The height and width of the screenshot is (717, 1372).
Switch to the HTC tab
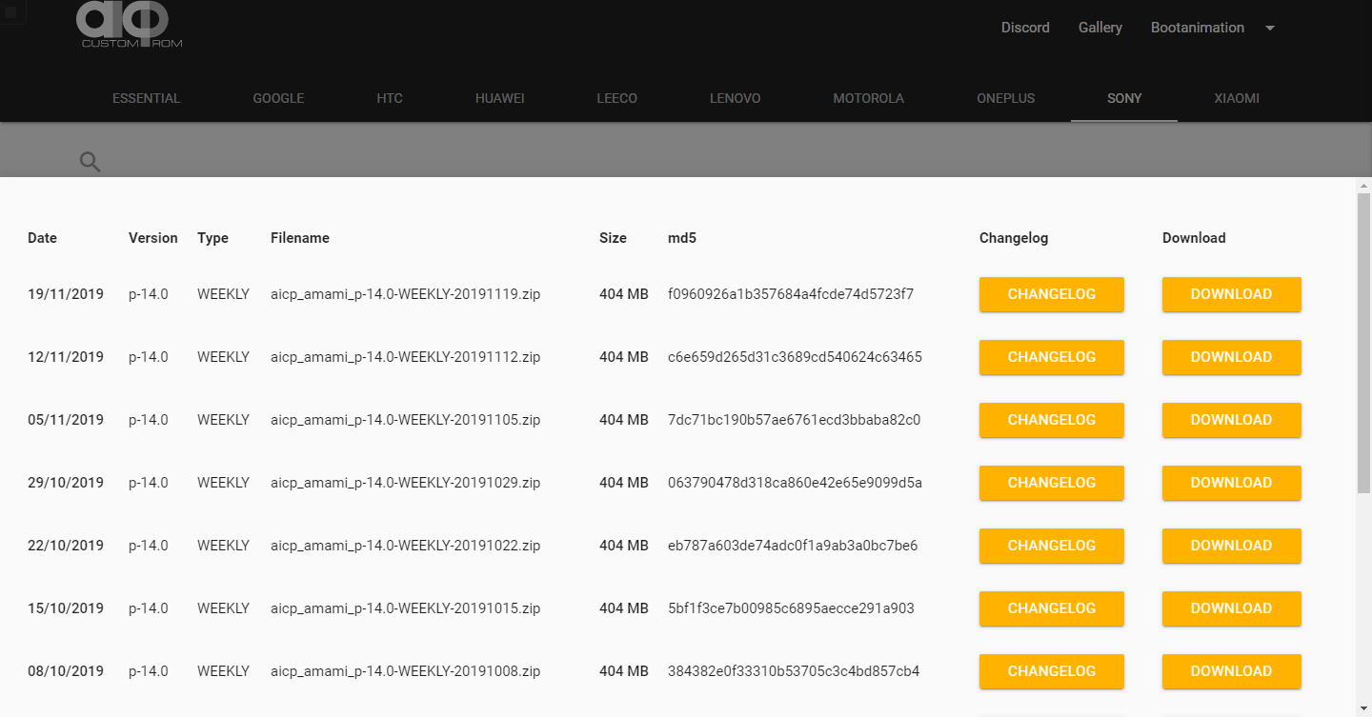point(390,98)
